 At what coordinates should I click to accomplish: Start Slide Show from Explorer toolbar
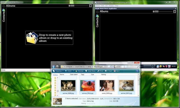90,71
